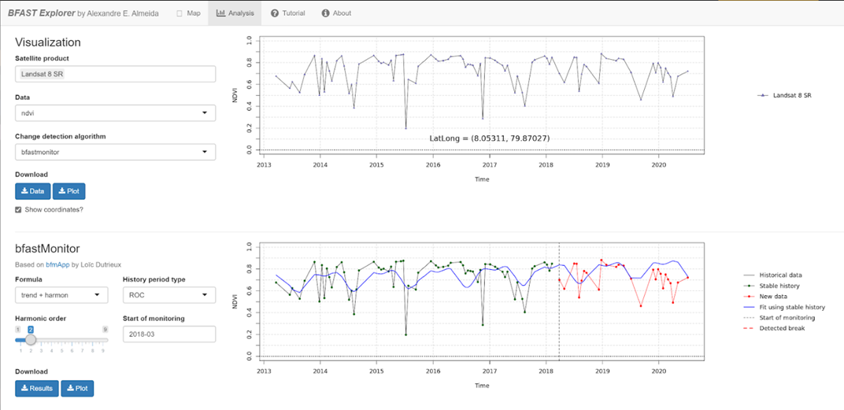Click the Landsat 8 SR satellite product field
This screenshot has height=410, width=844.
coord(115,74)
